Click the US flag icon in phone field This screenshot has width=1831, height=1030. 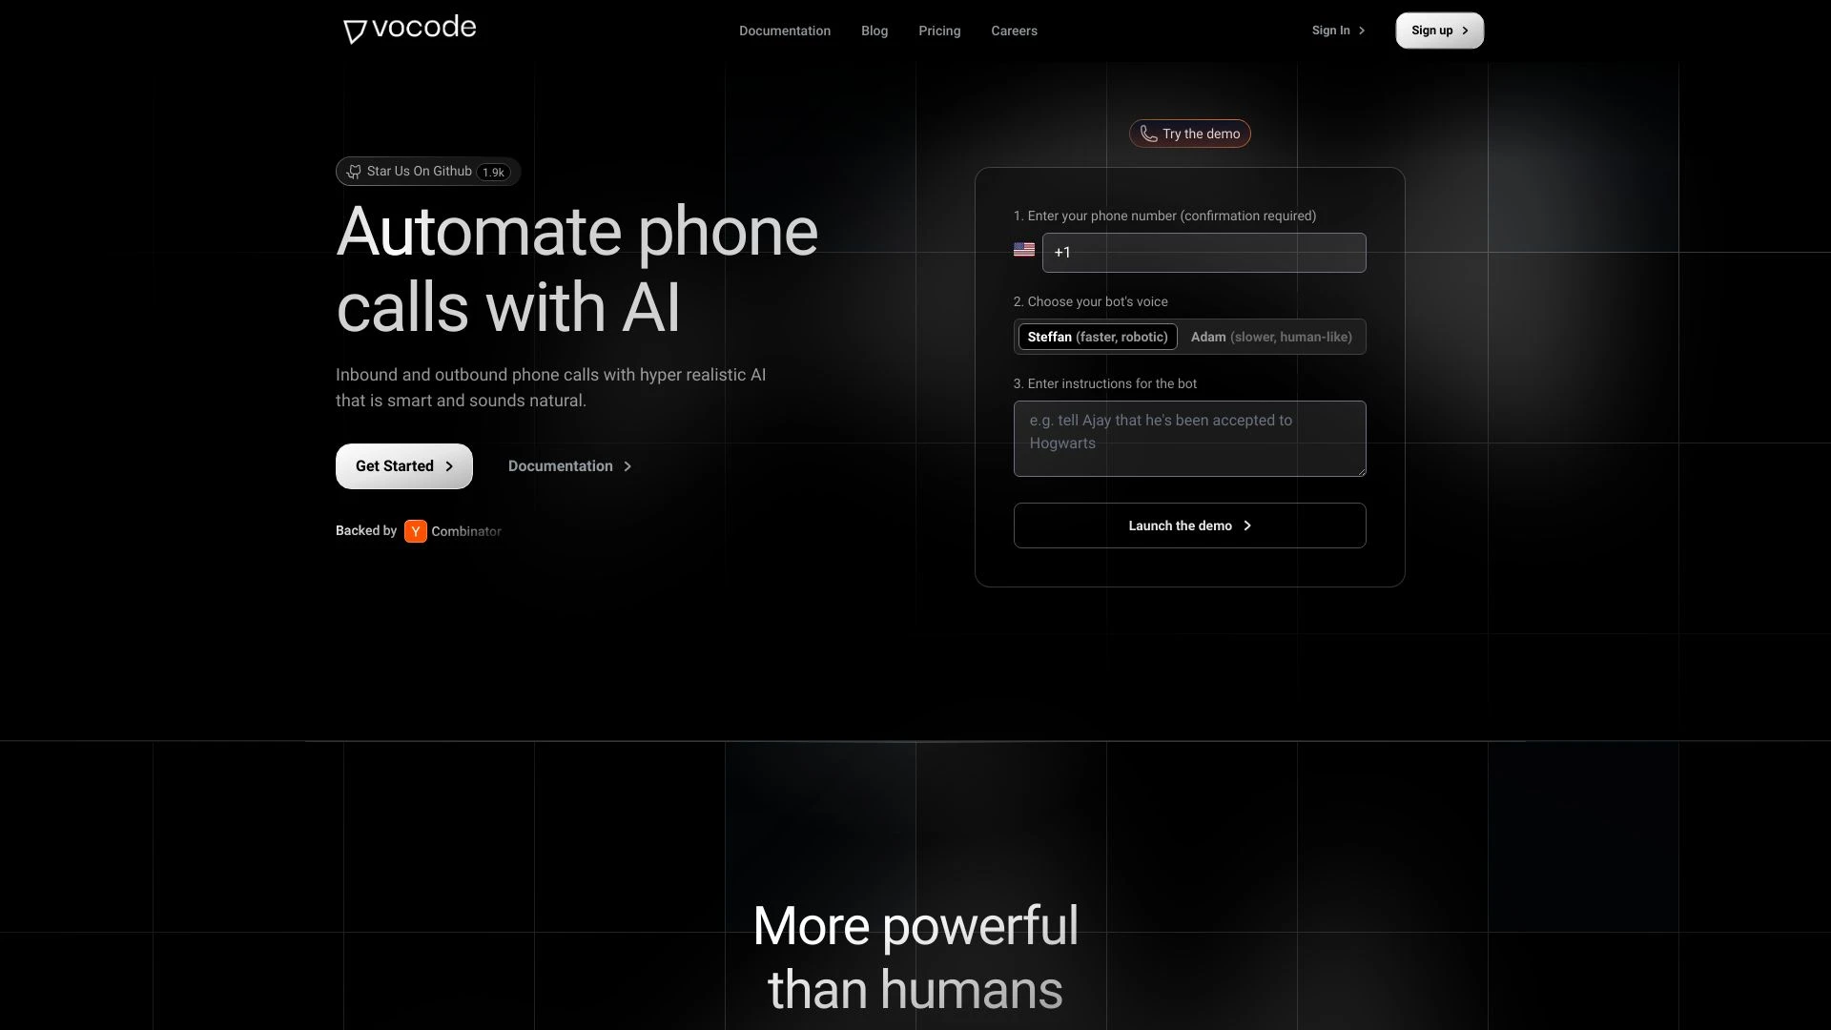point(1023,250)
